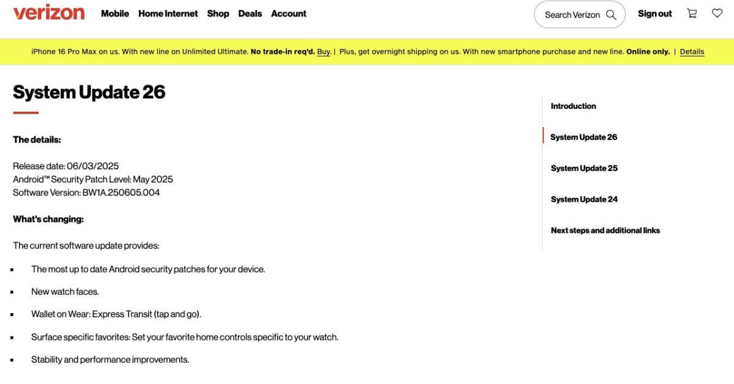Open the favorites heart icon
Image resolution: width=734 pixels, height=384 pixels.
pos(717,13)
